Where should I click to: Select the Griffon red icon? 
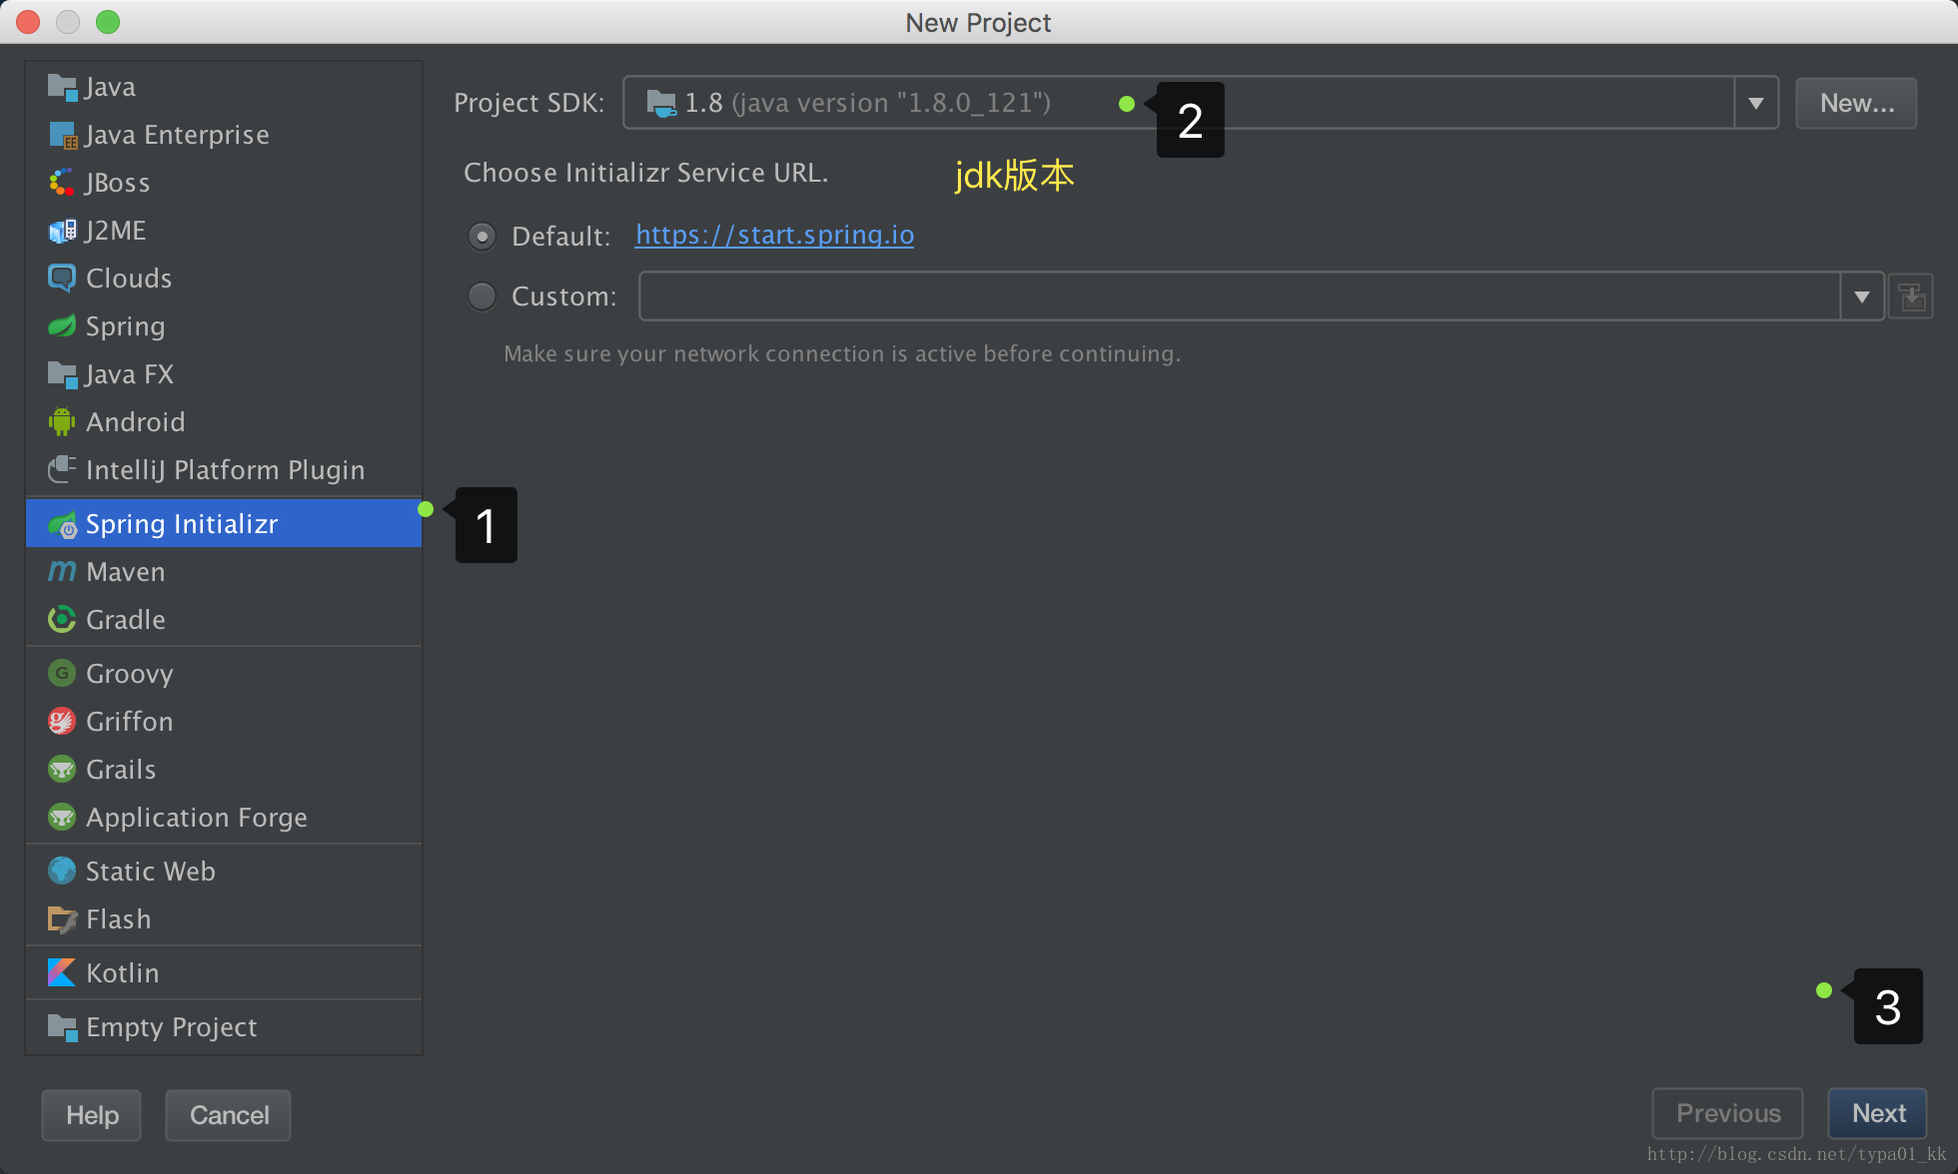point(62,721)
